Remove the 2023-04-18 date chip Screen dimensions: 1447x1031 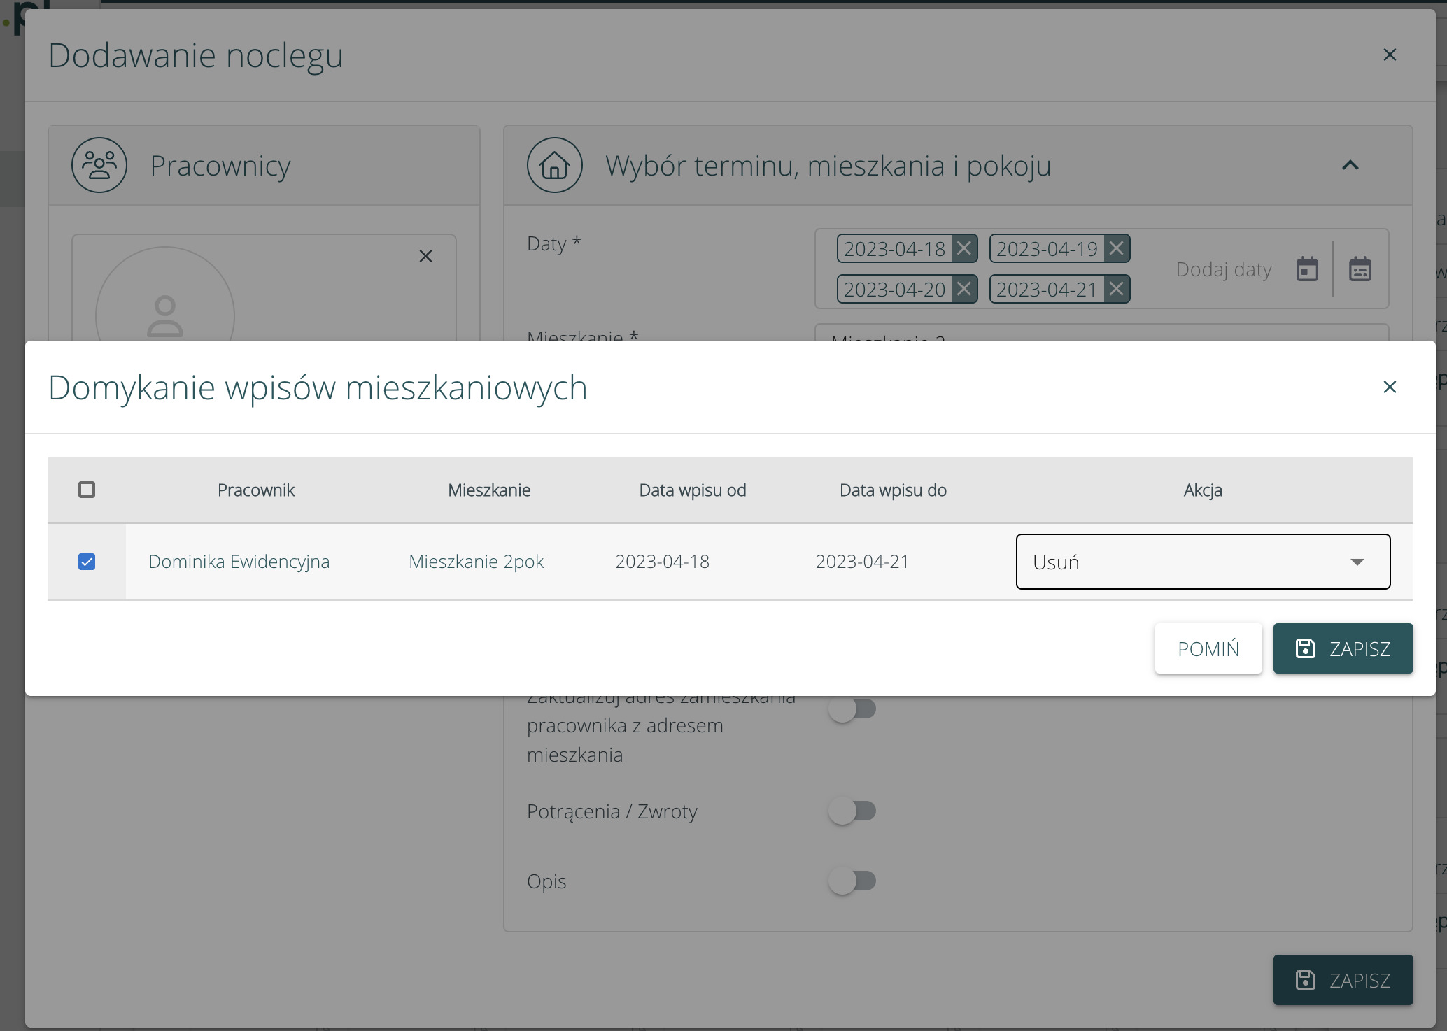pyautogui.click(x=964, y=248)
